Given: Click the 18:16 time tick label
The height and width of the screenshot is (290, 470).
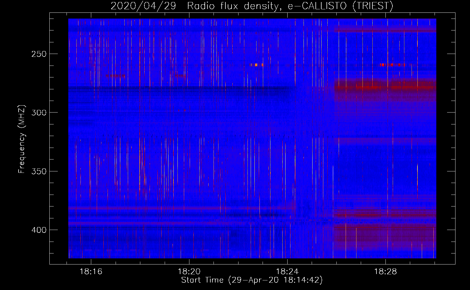Looking at the screenshot, I should pyautogui.click(x=91, y=272).
